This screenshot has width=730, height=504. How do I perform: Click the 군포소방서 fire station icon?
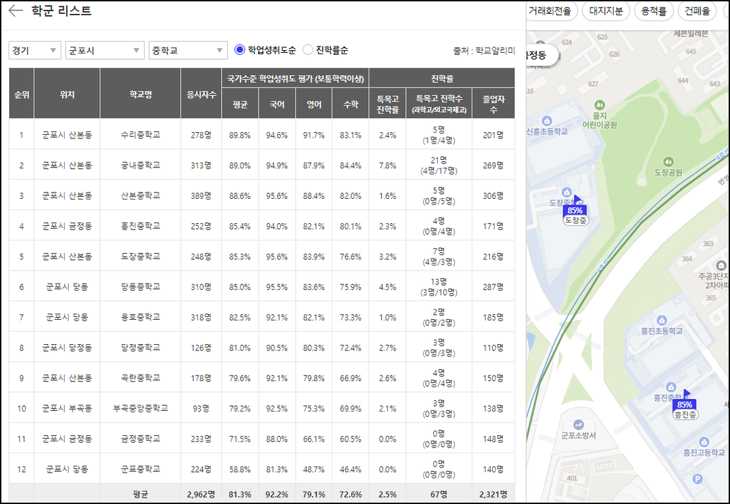pyautogui.click(x=578, y=425)
